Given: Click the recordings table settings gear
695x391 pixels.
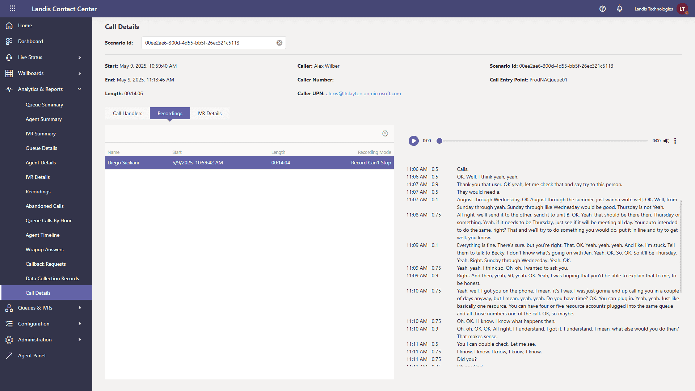Looking at the screenshot, I should click(x=385, y=134).
